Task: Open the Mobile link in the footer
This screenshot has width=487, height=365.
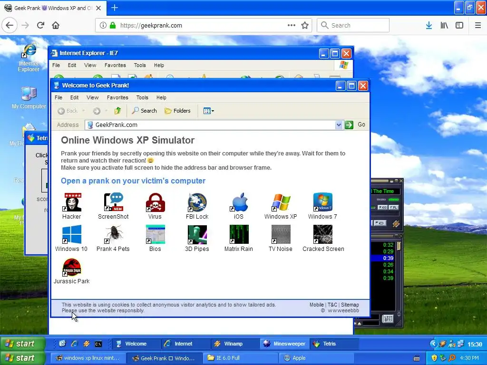Action: [316, 305]
